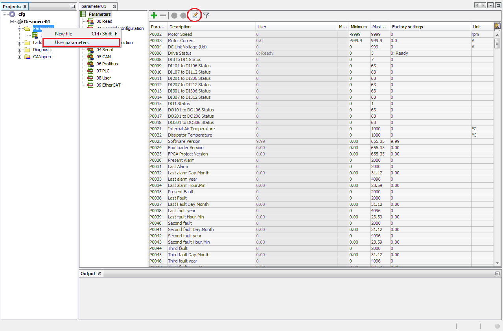This screenshot has height=331, width=503.
Task: Minimize the Projects panel
Action: [72, 7]
